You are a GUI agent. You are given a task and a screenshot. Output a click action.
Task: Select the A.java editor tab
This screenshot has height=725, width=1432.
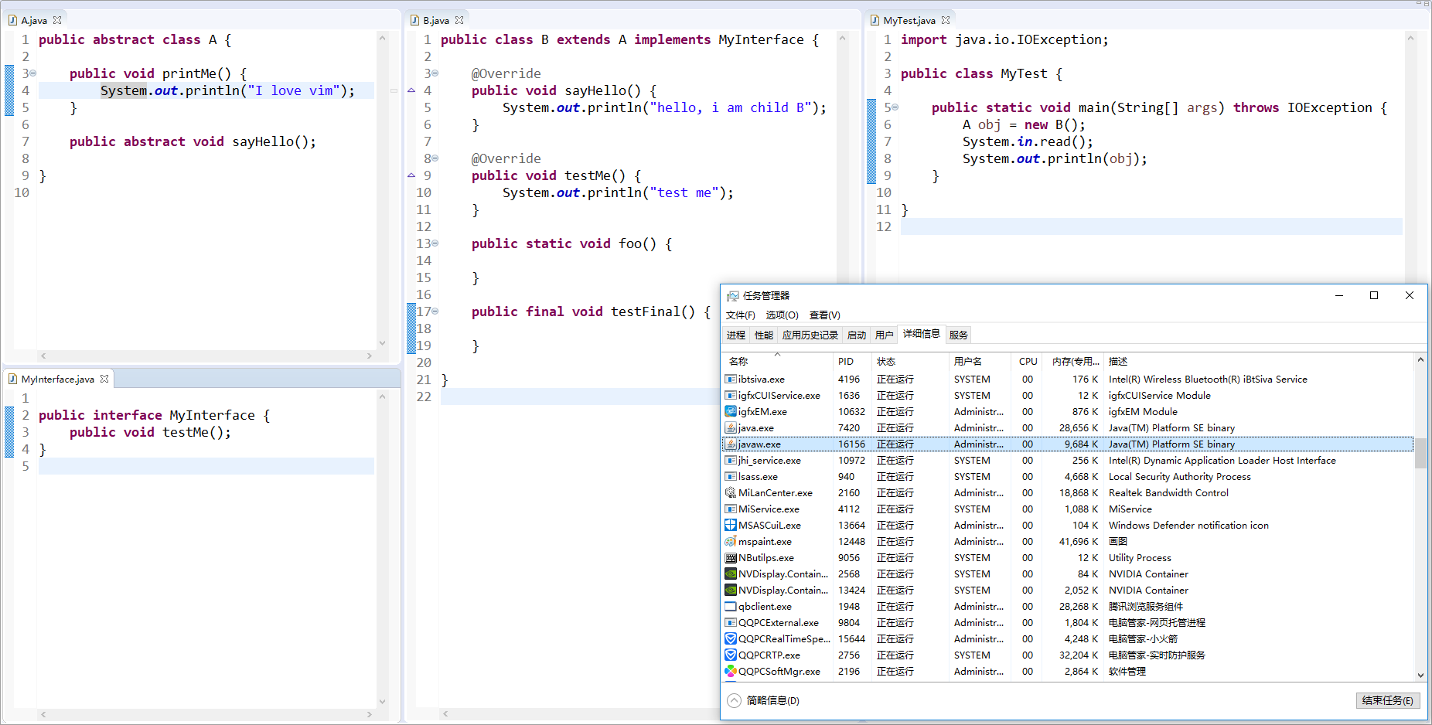pos(34,21)
